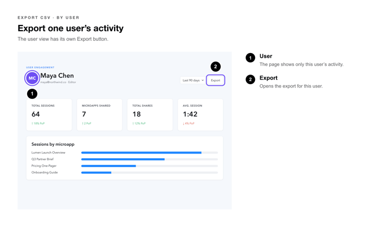Click the MICROAPPS SHARED card label
This screenshot has height=227, width=378.
pos(96,106)
